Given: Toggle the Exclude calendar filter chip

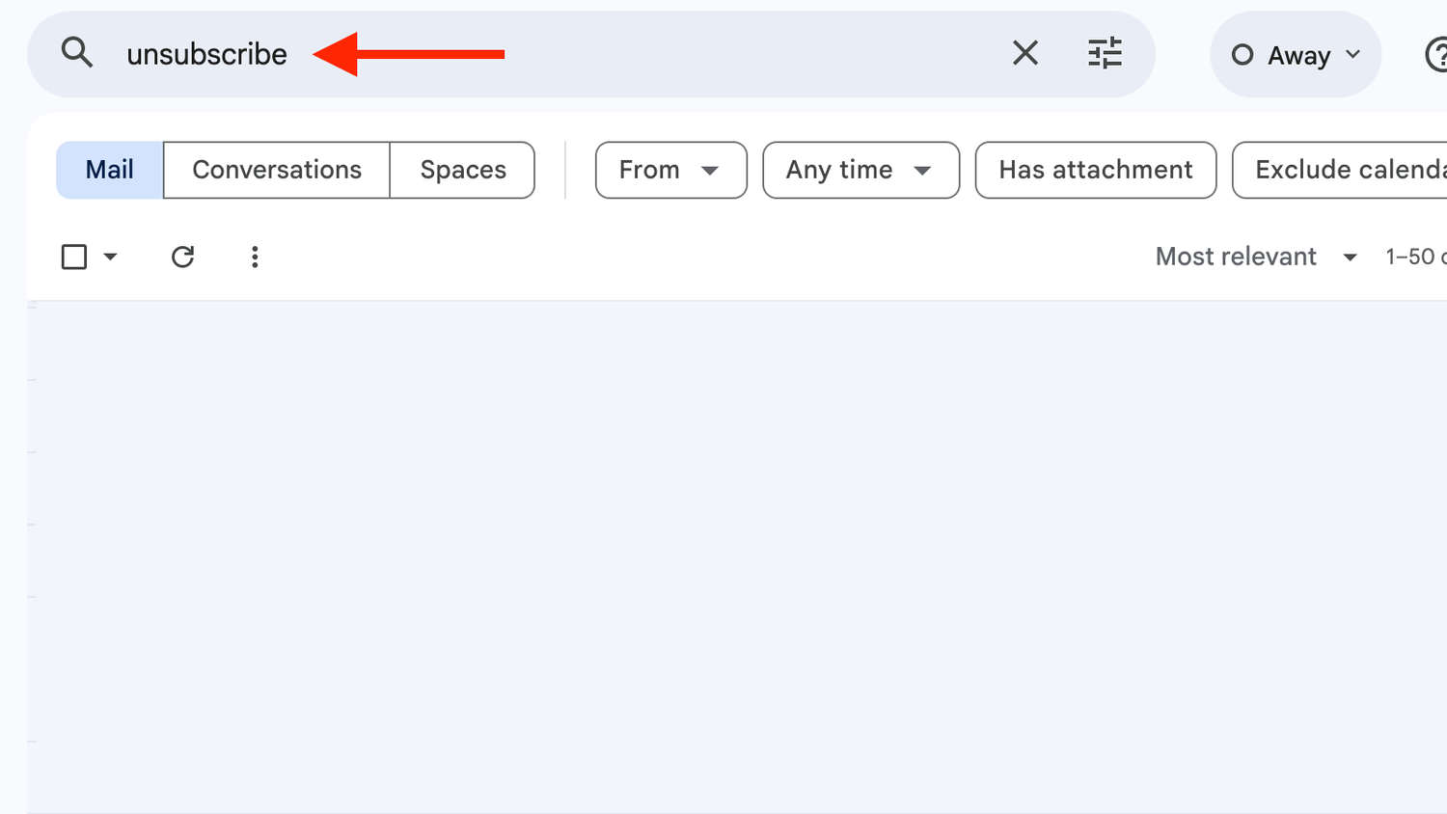Looking at the screenshot, I should click(x=1340, y=170).
